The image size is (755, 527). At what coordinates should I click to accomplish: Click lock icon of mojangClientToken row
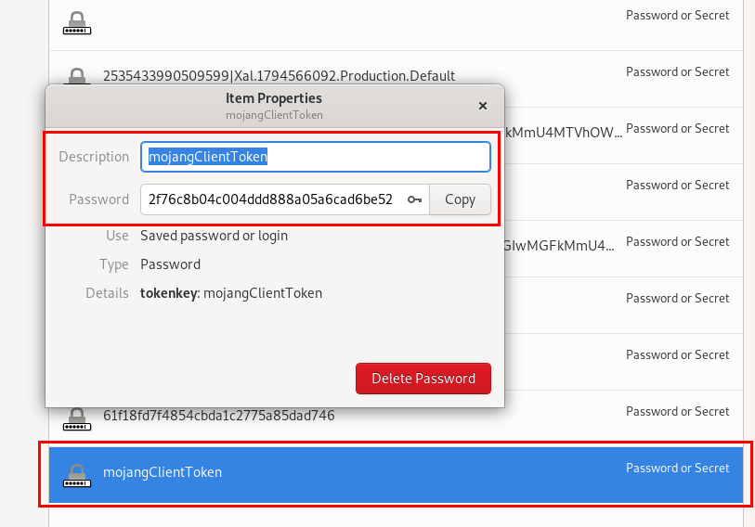pyautogui.click(x=77, y=475)
